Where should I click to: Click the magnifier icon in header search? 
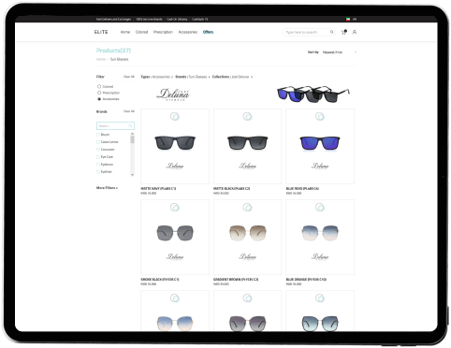pyautogui.click(x=331, y=32)
